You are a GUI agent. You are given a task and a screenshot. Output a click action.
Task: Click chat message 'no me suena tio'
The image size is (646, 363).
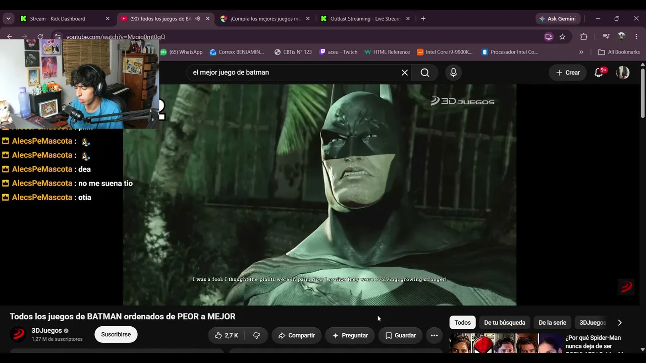(x=105, y=184)
